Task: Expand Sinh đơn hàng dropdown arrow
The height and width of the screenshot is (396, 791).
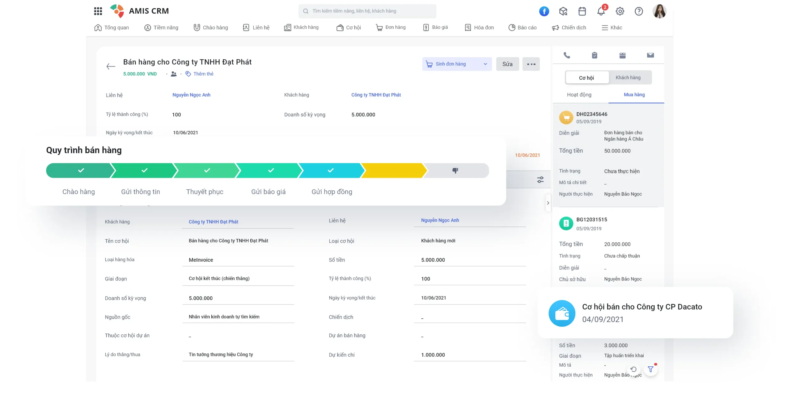Action: (485, 64)
